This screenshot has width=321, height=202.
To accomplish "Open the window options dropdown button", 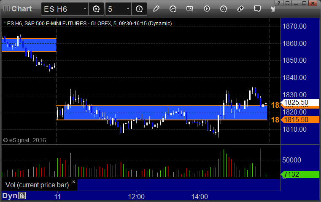I will (288, 3).
